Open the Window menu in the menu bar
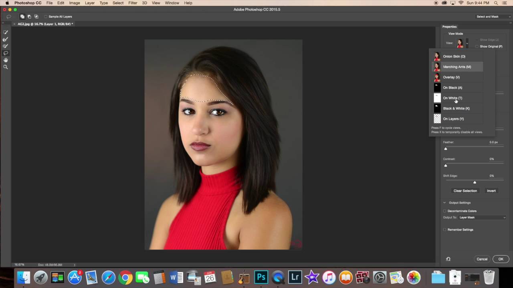513x288 pixels. 172,3
